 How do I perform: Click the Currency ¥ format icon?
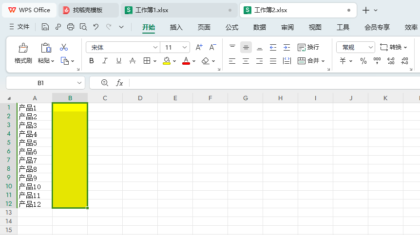343,61
